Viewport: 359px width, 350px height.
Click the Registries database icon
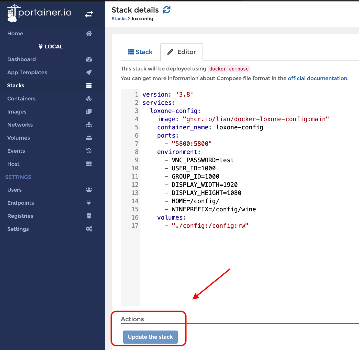point(89,216)
